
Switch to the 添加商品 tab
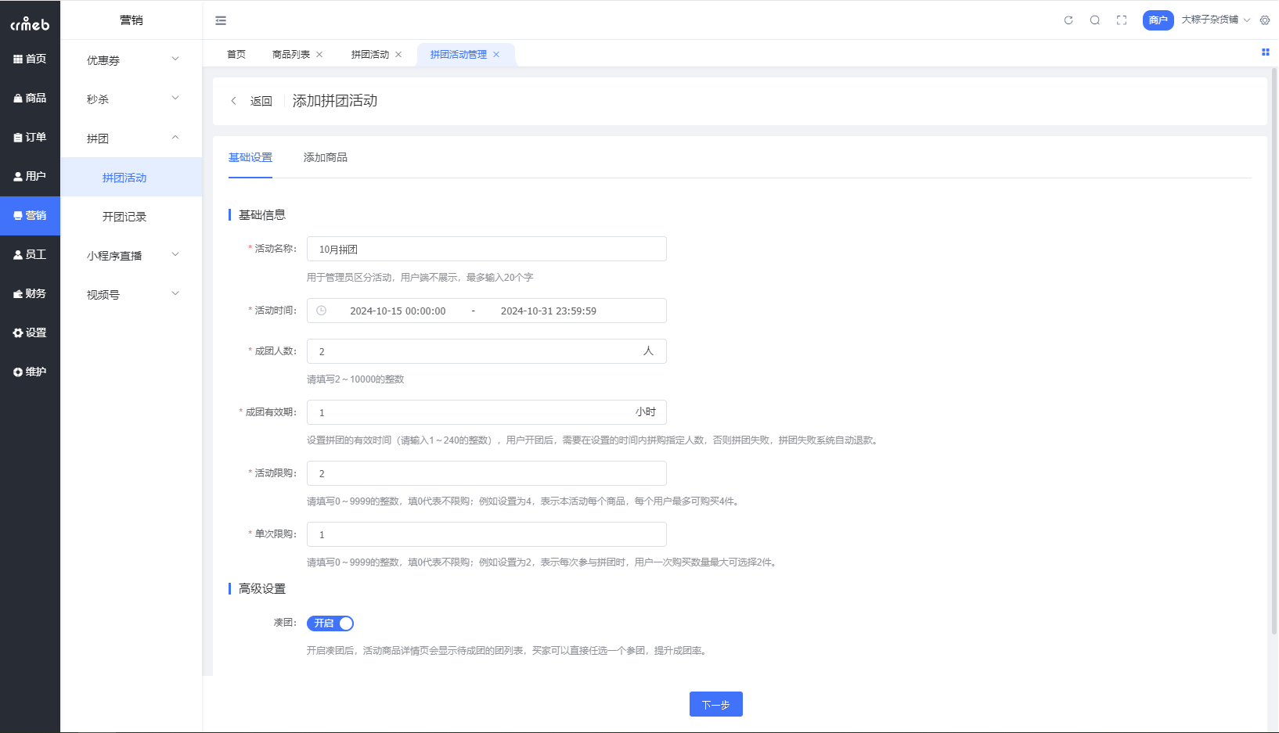pos(325,157)
